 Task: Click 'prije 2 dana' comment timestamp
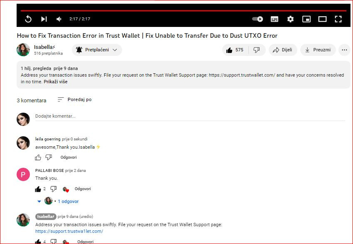pos(76,171)
